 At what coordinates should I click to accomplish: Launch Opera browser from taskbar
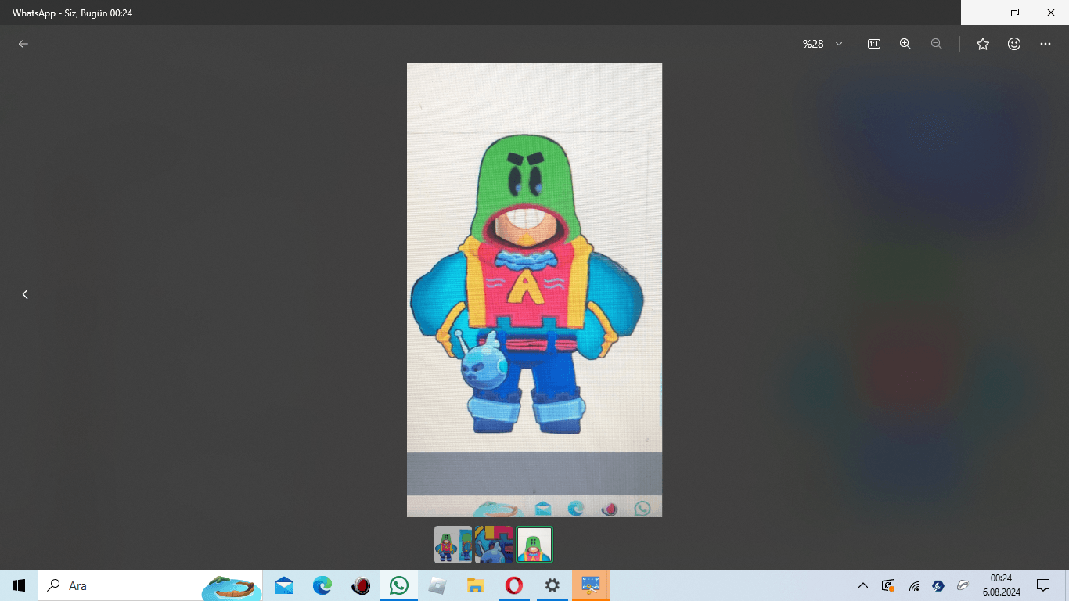514,585
